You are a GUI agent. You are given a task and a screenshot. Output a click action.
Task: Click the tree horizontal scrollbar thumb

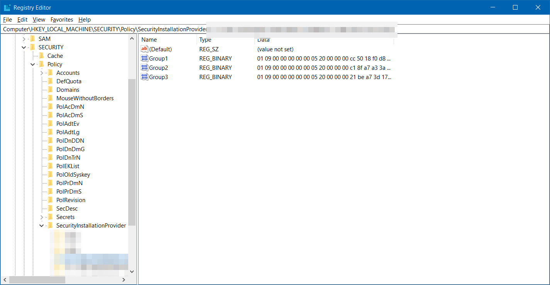37,280
